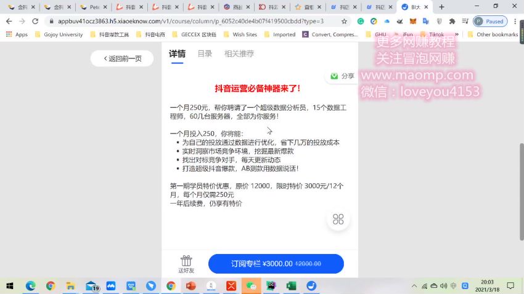Click the page vertical scrollbar thumb
Image resolution: width=524 pixels, height=294 pixels.
click(x=522, y=192)
